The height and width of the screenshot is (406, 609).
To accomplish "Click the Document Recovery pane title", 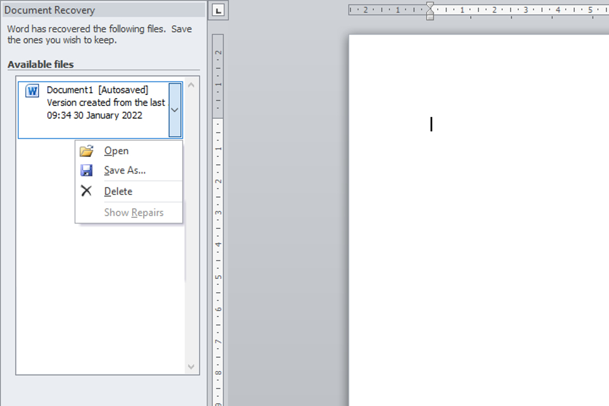I will (x=50, y=10).
